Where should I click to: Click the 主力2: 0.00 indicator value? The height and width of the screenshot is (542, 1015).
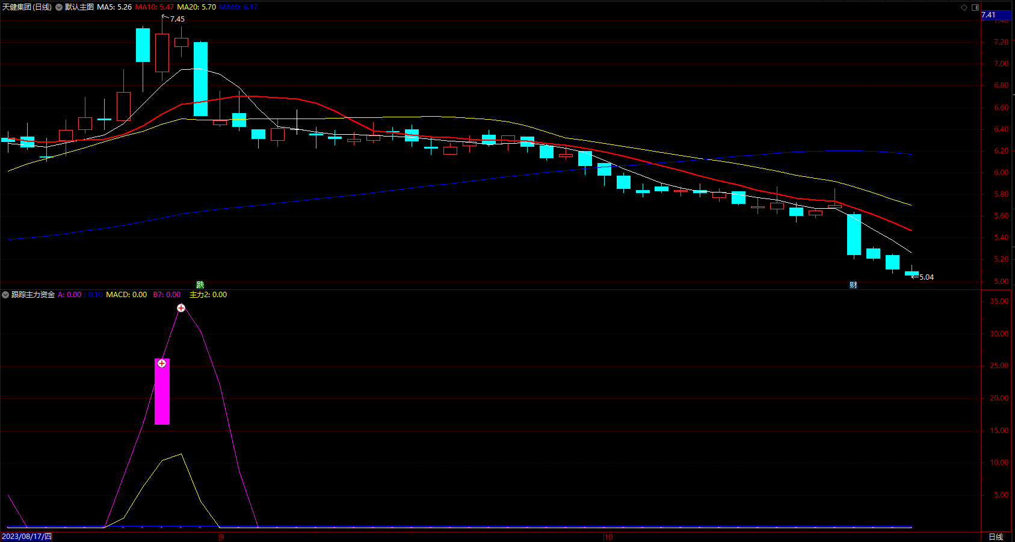click(208, 295)
